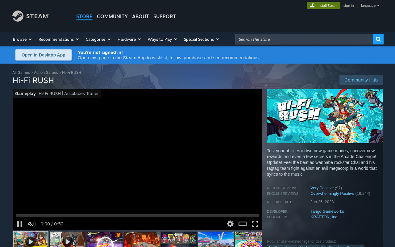Screen dimensions: 395x247
Task: Expand the Hardware dropdown
Action: click(129, 39)
